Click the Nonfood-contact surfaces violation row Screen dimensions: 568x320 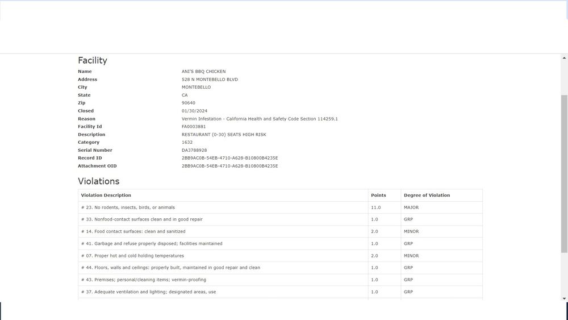pos(141,219)
